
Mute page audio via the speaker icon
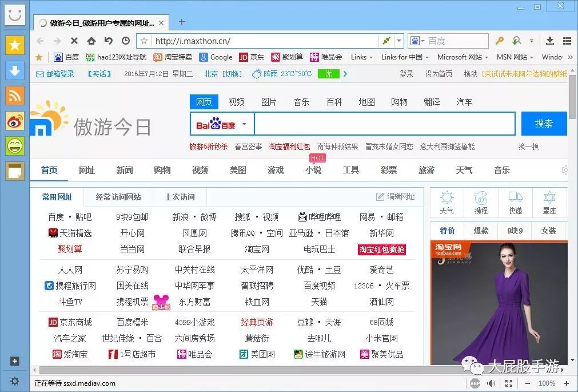[491, 383]
